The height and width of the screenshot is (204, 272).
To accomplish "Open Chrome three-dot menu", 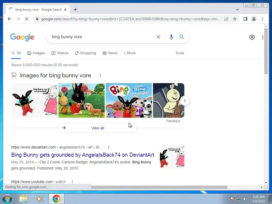I will coord(262,19).
